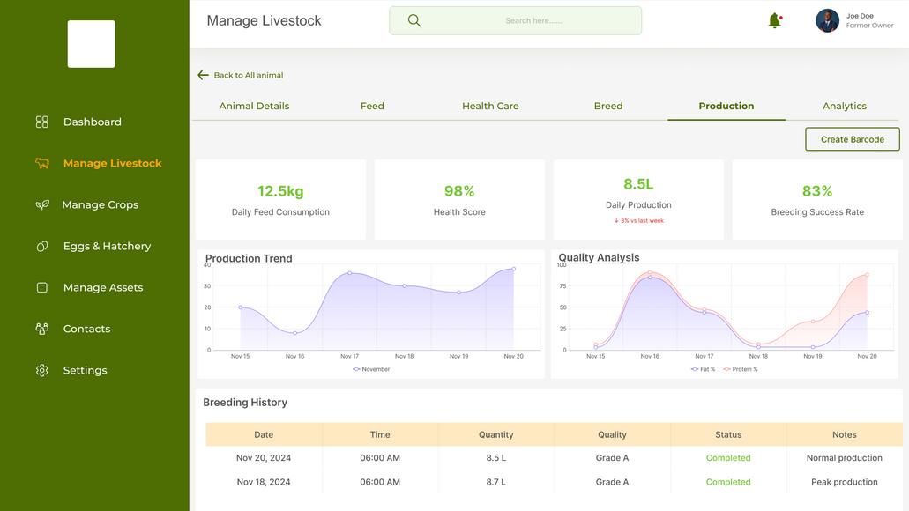Image resolution: width=909 pixels, height=511 pixels.
Task: Open the Health Care tab
Action: click(490, 106)
